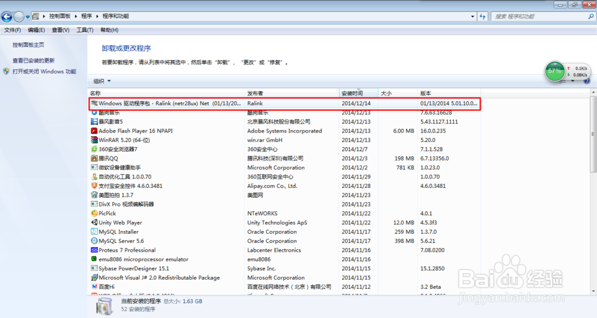Select the 360安全浏览器7 icon
The width and height of the screenshot is (597, 318).
[x=94, y=149]
